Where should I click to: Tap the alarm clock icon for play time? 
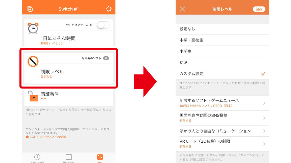[x=33, y=28]
